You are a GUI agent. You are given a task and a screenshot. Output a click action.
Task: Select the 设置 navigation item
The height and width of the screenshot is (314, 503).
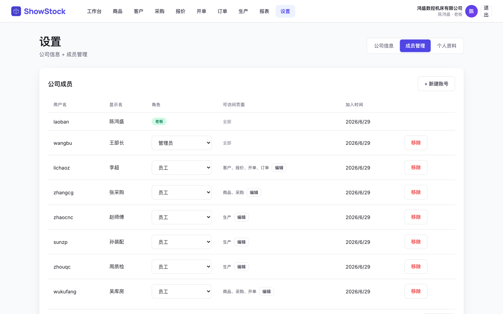tap(285, 11)
